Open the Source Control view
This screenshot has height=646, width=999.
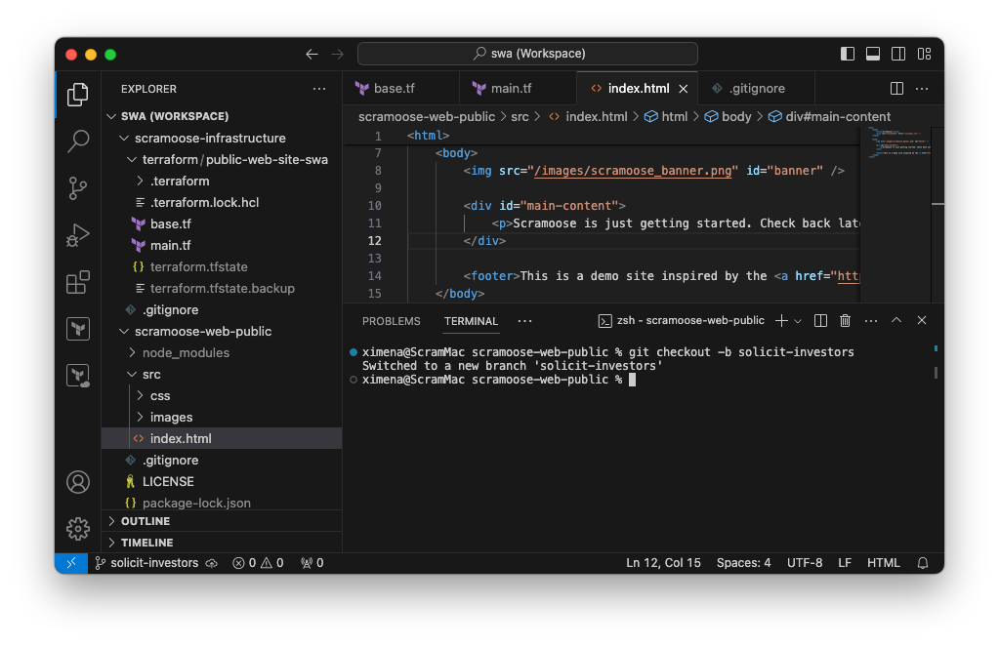point(78,187)
